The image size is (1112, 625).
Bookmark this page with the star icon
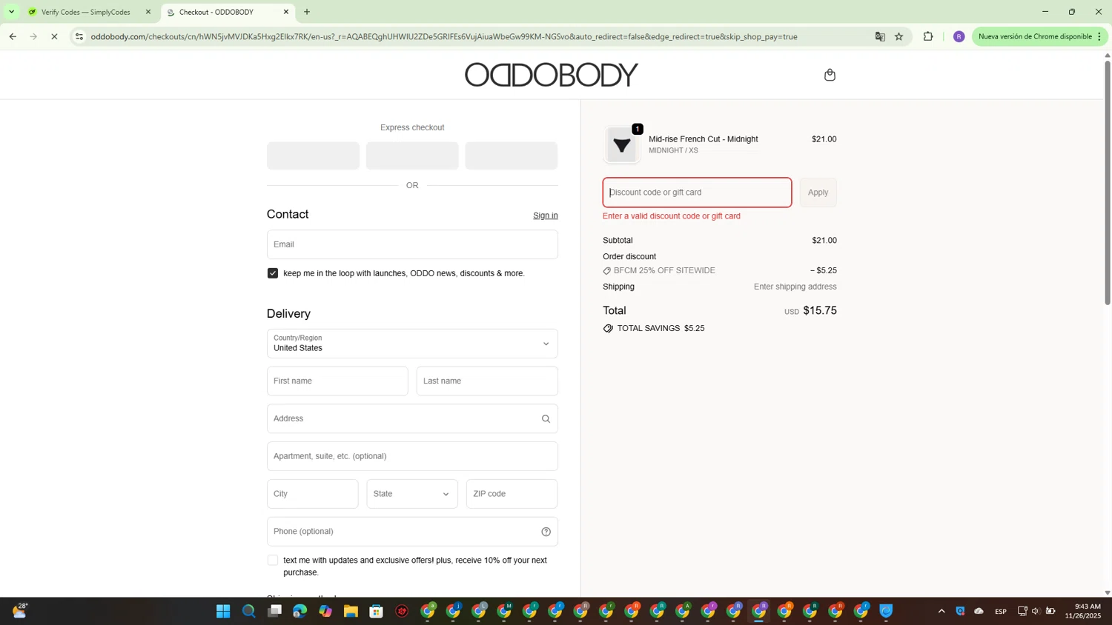[898, 36]
